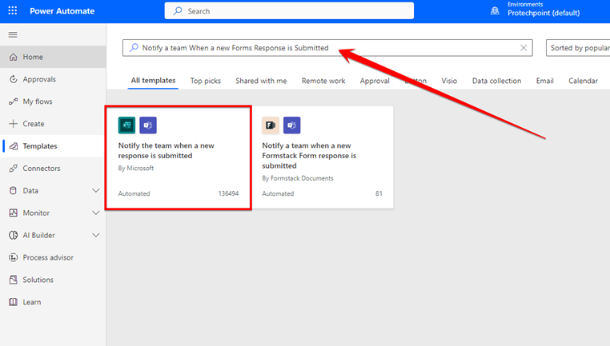610x346 pixels.
Task: Click the Solutions icon in sidebar
Action: pyautogui.click(x=14, y=280)
